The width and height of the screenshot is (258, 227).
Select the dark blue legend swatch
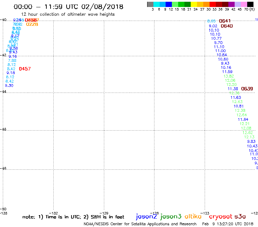[169, 4]
